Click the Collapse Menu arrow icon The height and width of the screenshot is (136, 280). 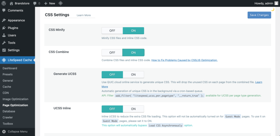4,131
